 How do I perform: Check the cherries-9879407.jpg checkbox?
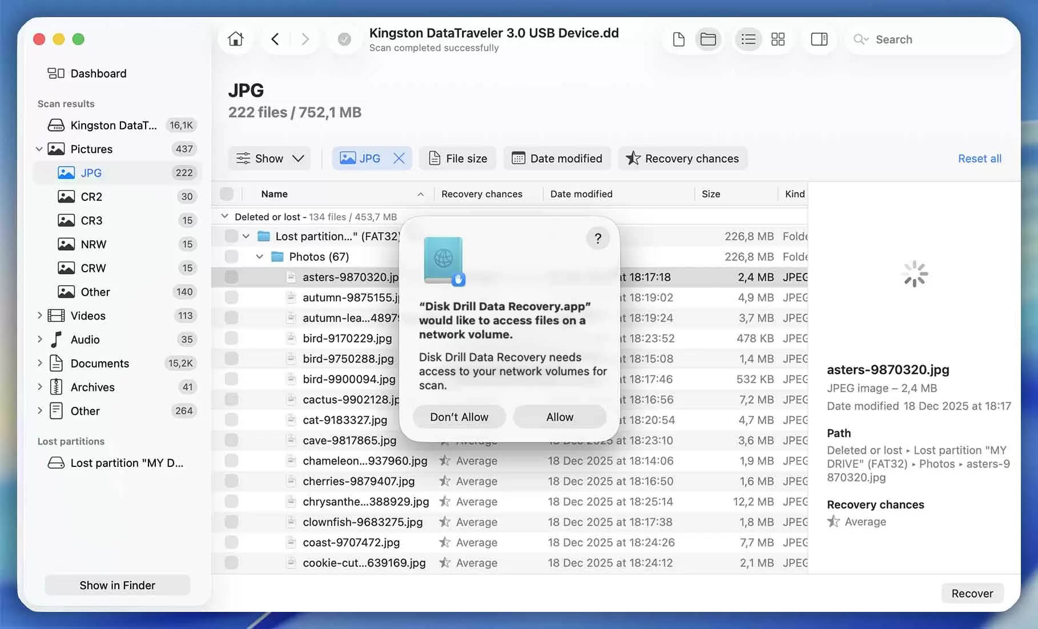(x=231, y=481)
